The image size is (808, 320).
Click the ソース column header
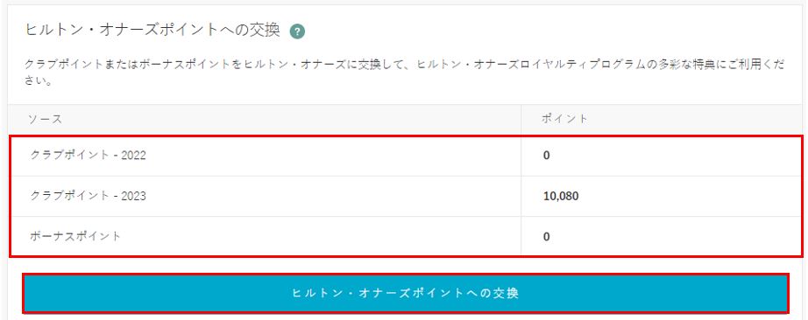point(45,119)
